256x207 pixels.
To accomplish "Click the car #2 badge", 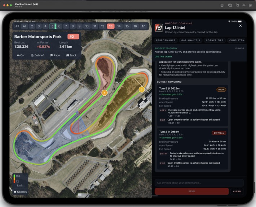I will 73,36.
